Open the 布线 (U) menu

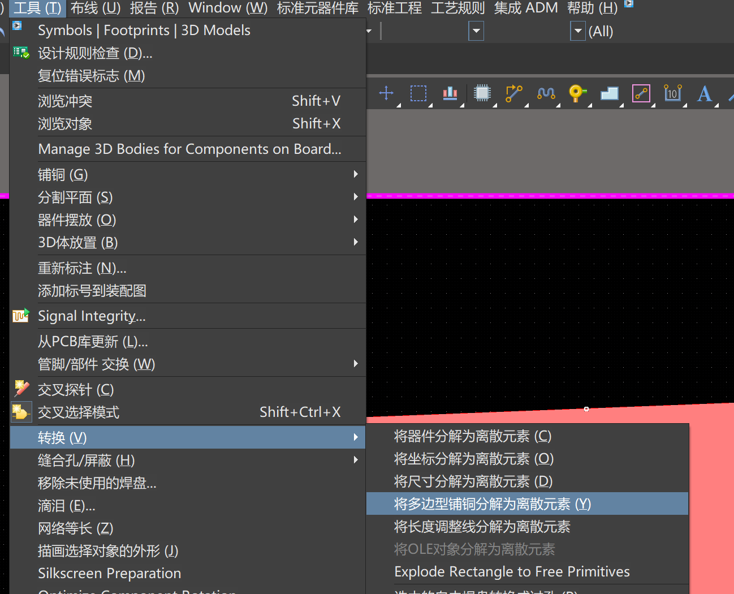coord(96,8)
